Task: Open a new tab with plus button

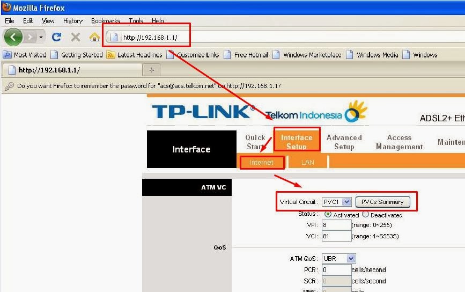Action: [x=152, y=70]
